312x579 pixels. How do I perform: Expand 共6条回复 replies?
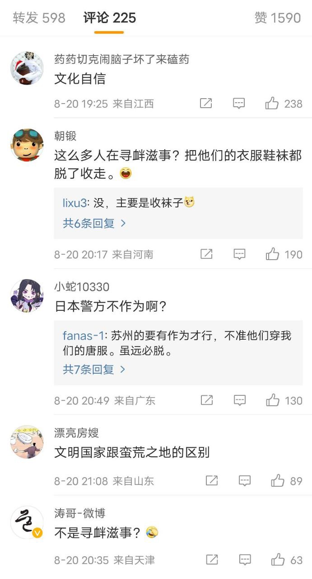coord(94,223)
